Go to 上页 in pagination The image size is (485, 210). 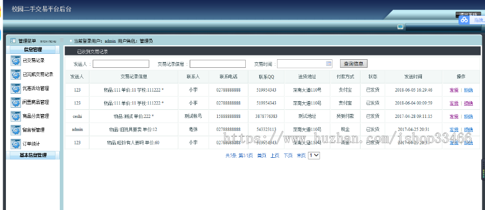[x=275, y=156]
